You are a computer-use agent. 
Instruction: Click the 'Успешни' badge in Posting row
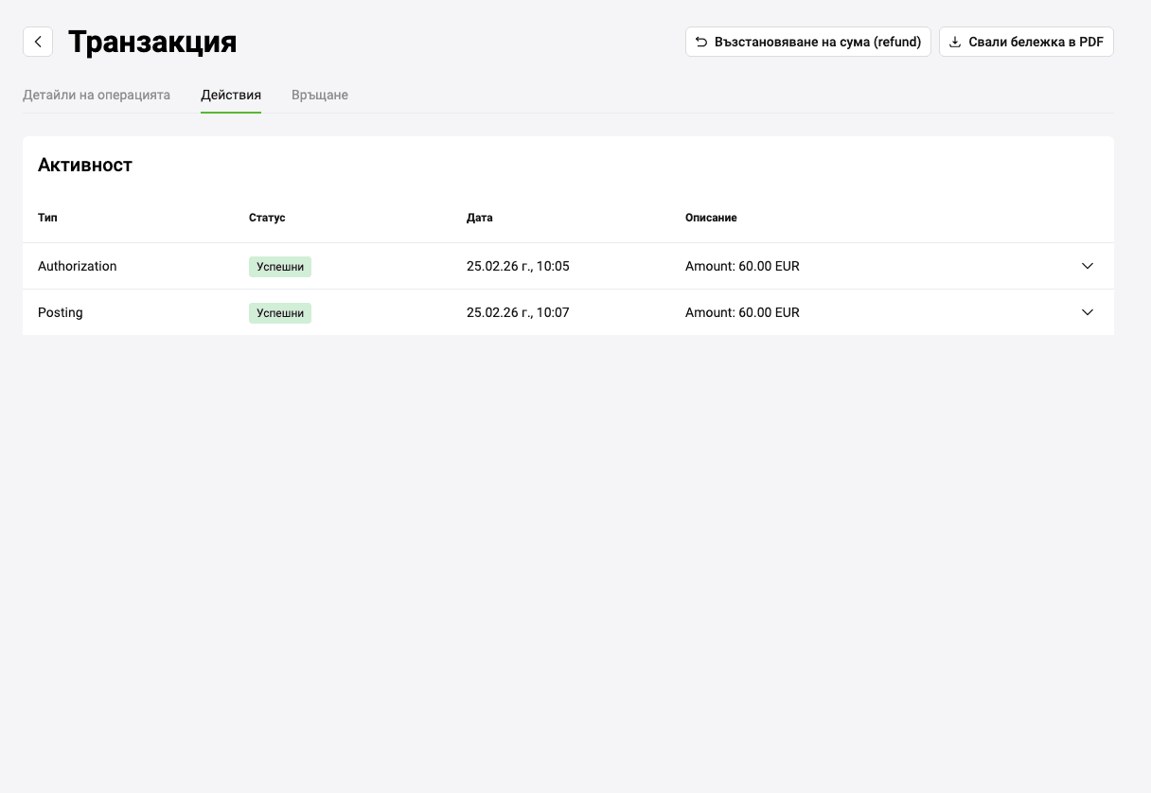(280, 313)
